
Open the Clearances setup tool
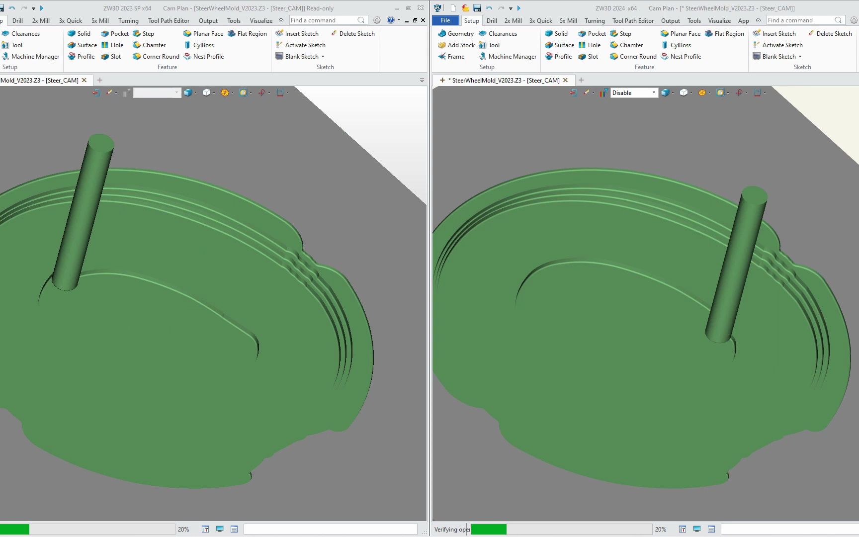click(499, 33)
